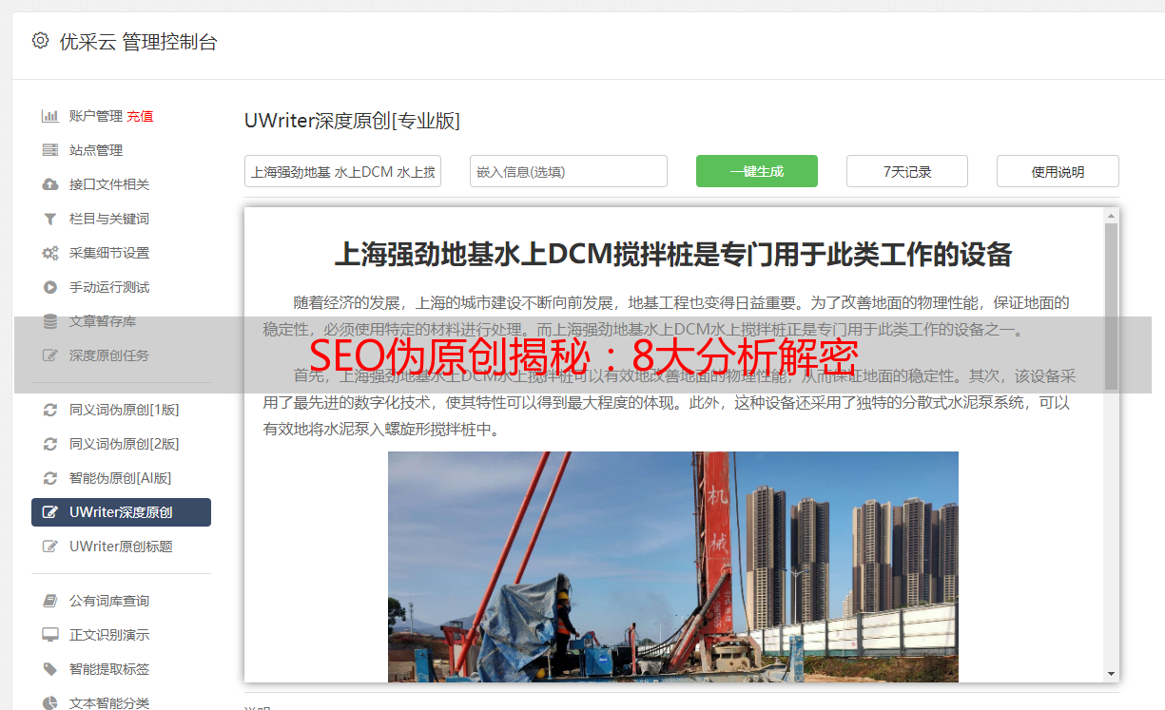Click the 嵌入信息(选填) input field
1165x710 pixels.
[x=569, y=171]
